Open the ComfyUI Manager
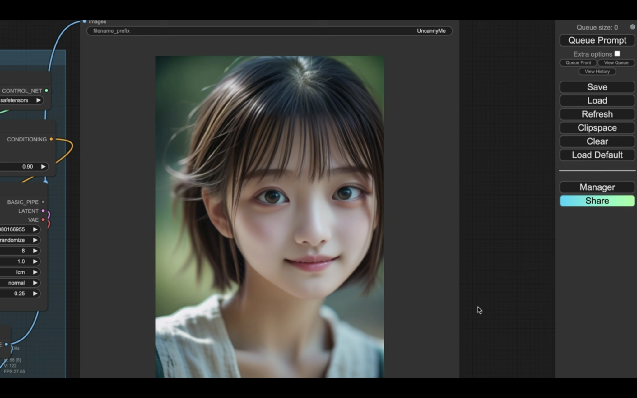 pyautogui.click(x=597, y=187)
